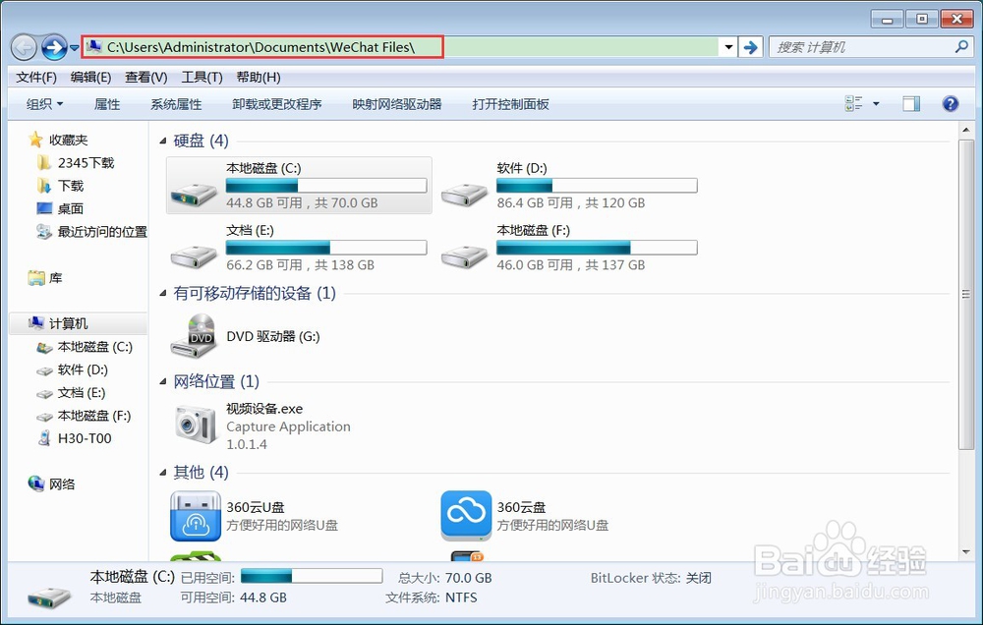Select the 本地磁盘 (F:) drive icon in content area
983x625 pixels.
click(x=465, y=256)
